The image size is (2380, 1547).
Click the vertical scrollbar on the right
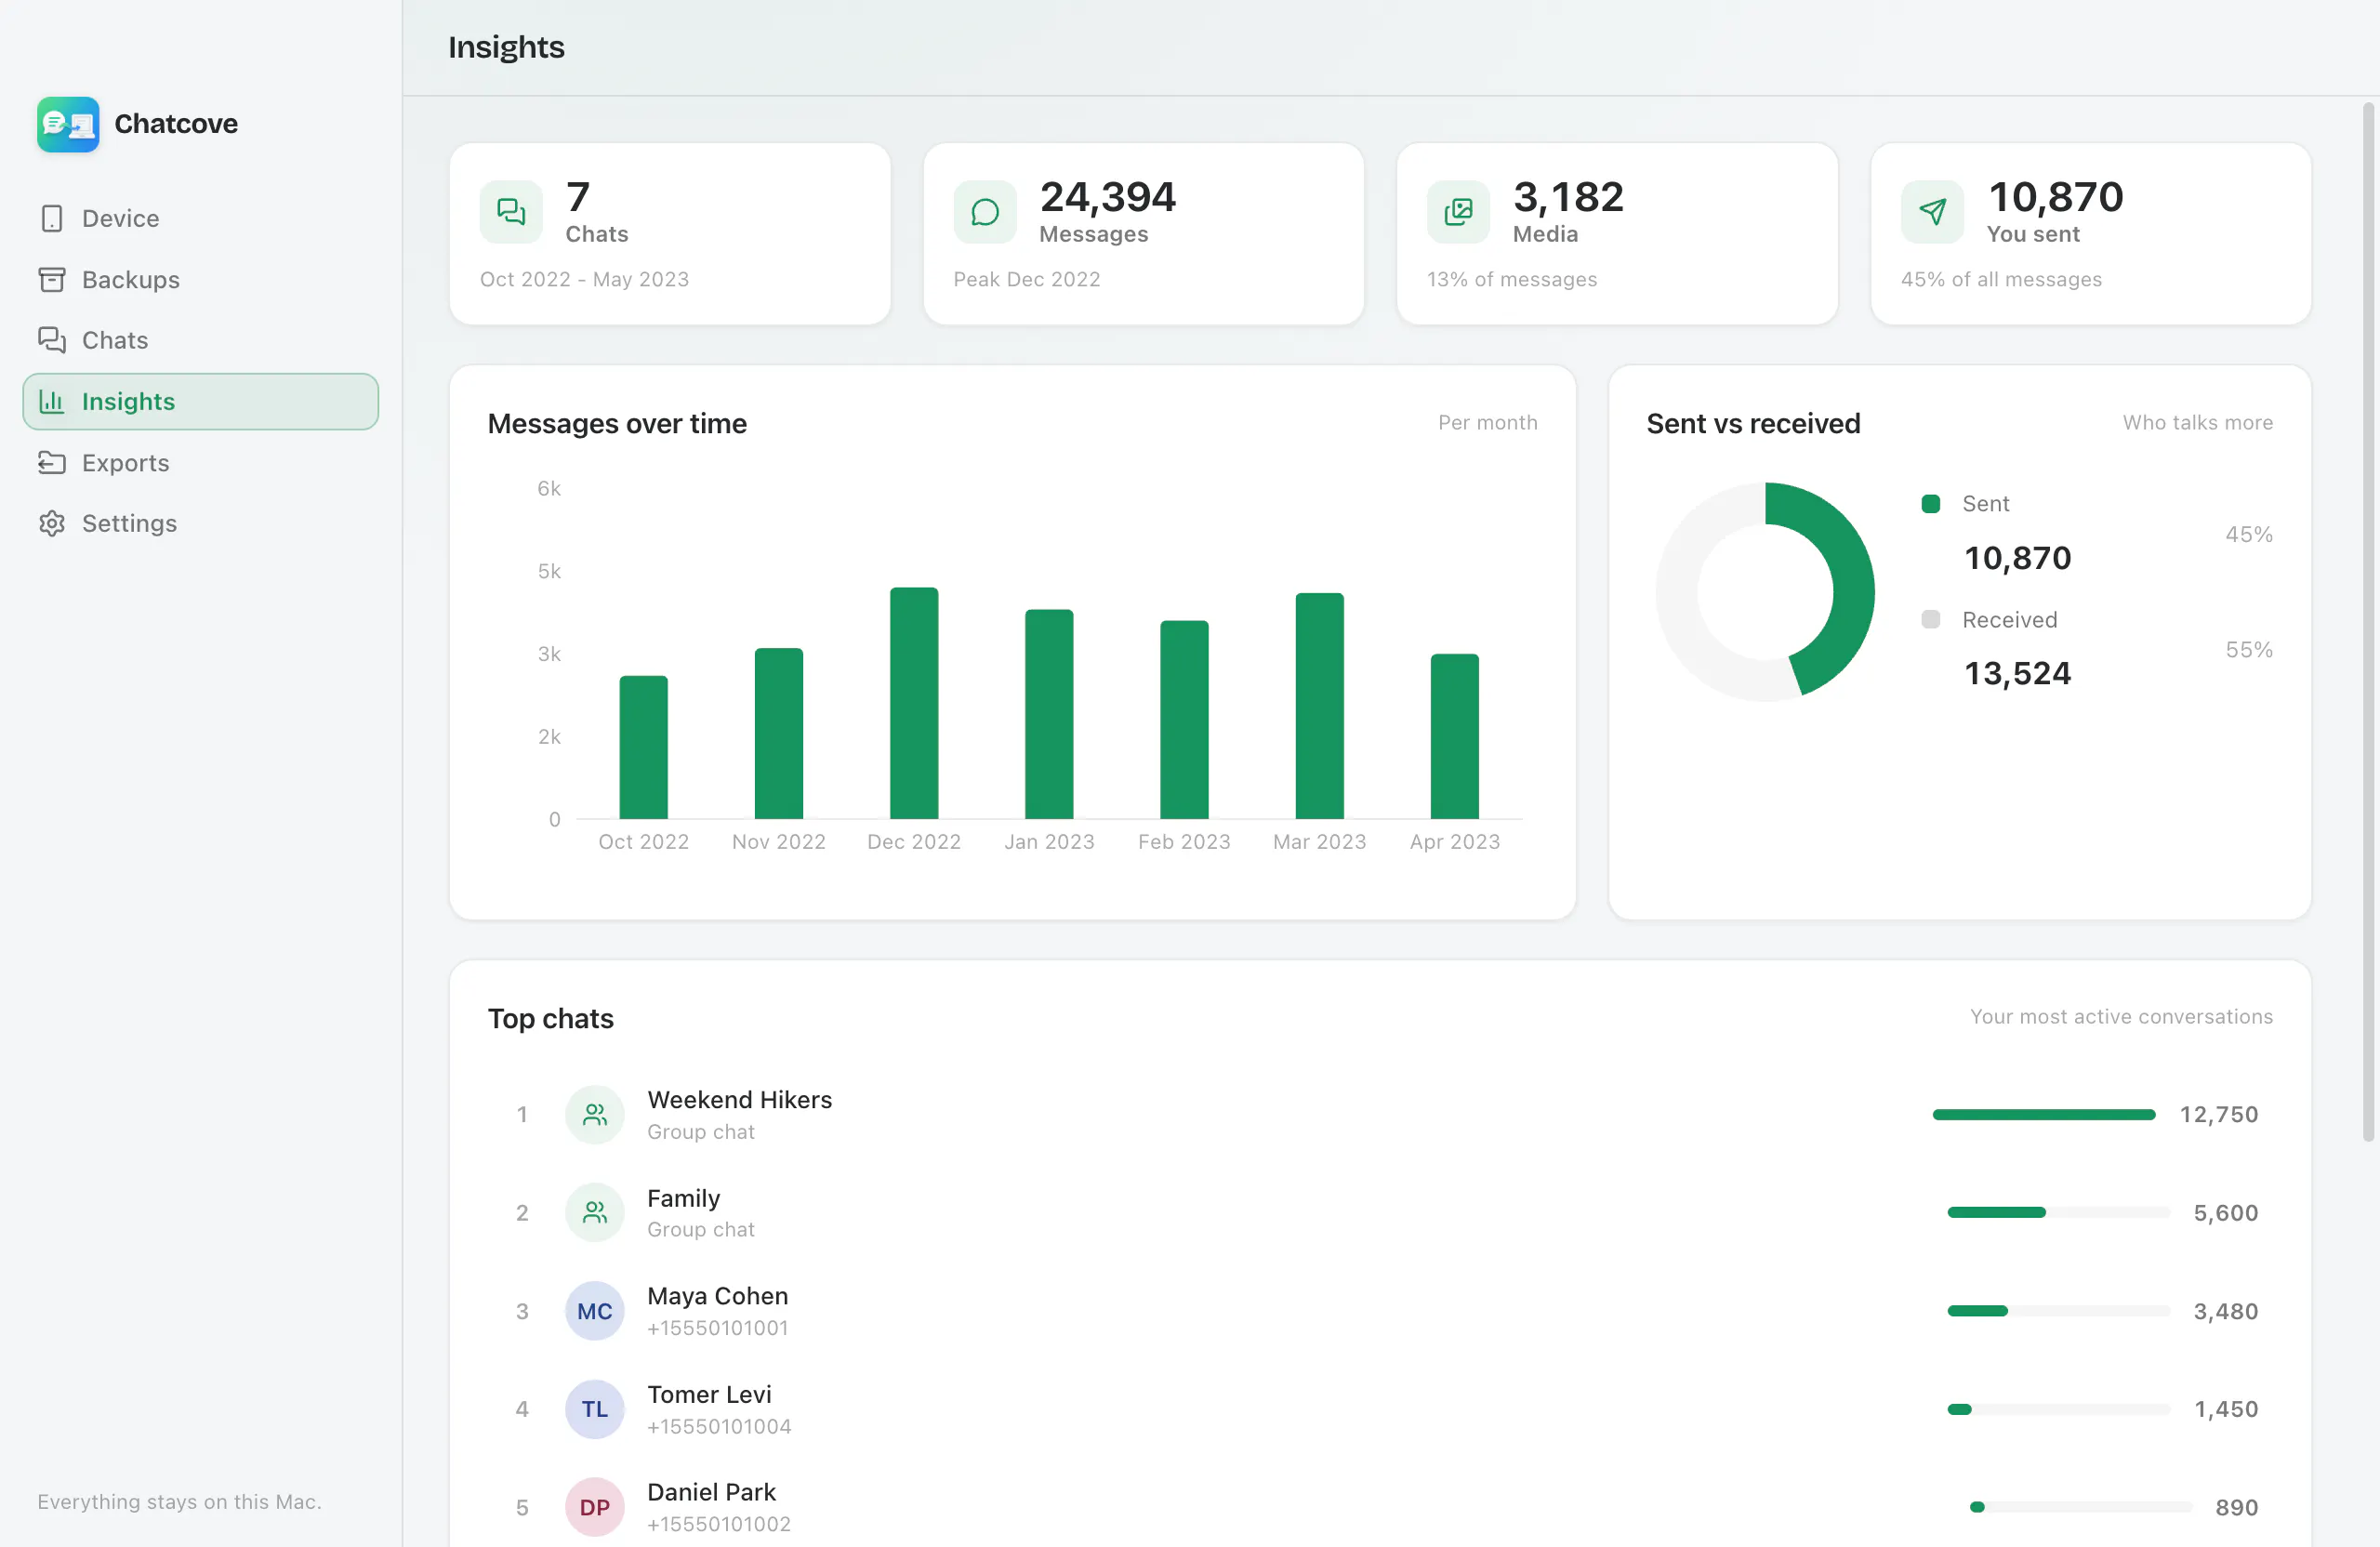click(2368, 622)
